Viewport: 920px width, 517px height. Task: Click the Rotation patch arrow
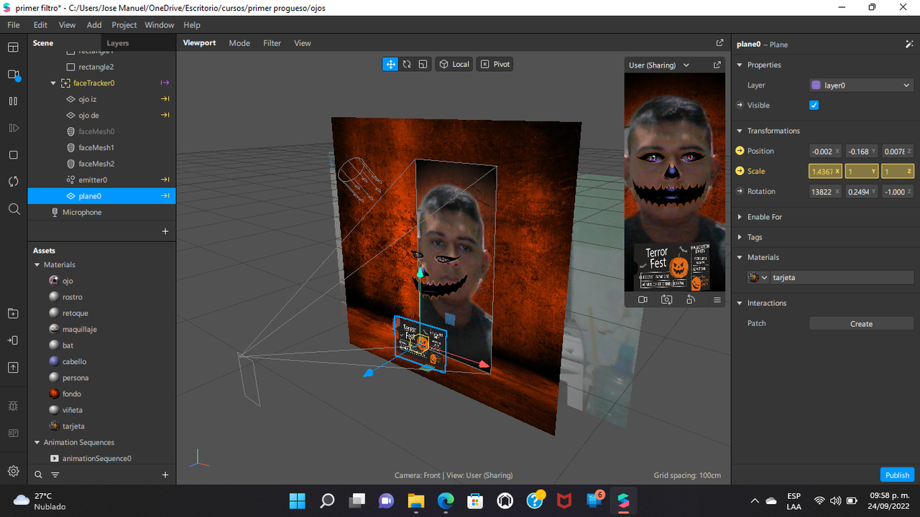coord(740,191)
